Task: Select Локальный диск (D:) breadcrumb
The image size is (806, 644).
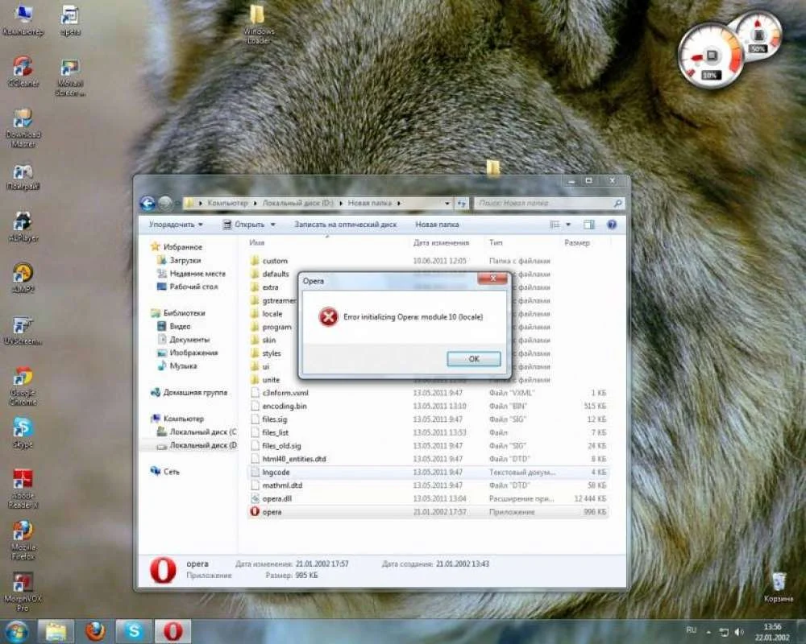Action: coord(297,204)
